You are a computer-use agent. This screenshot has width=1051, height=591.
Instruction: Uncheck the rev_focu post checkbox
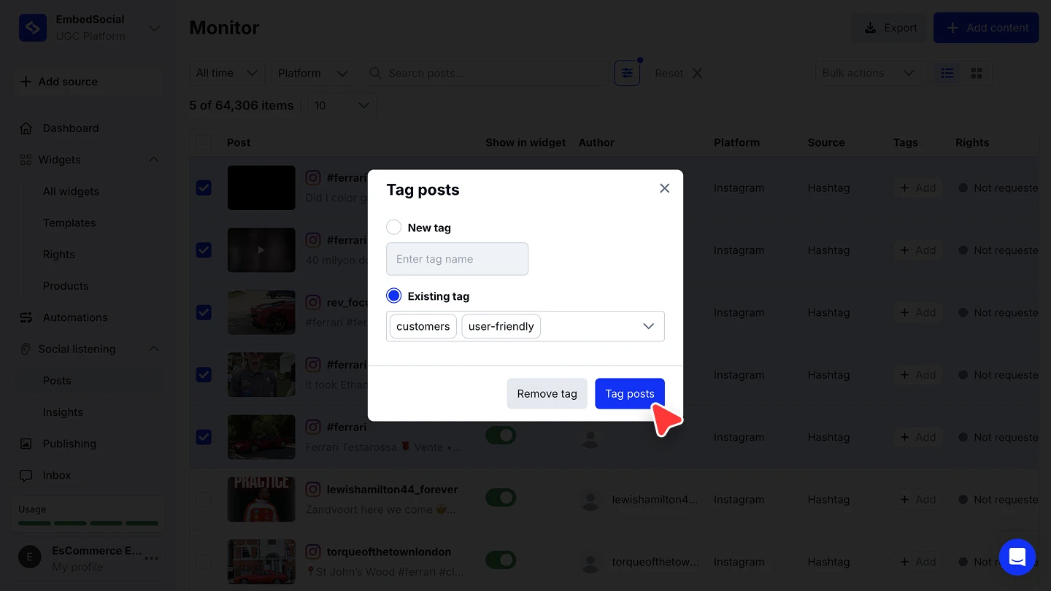coord(204,312)
